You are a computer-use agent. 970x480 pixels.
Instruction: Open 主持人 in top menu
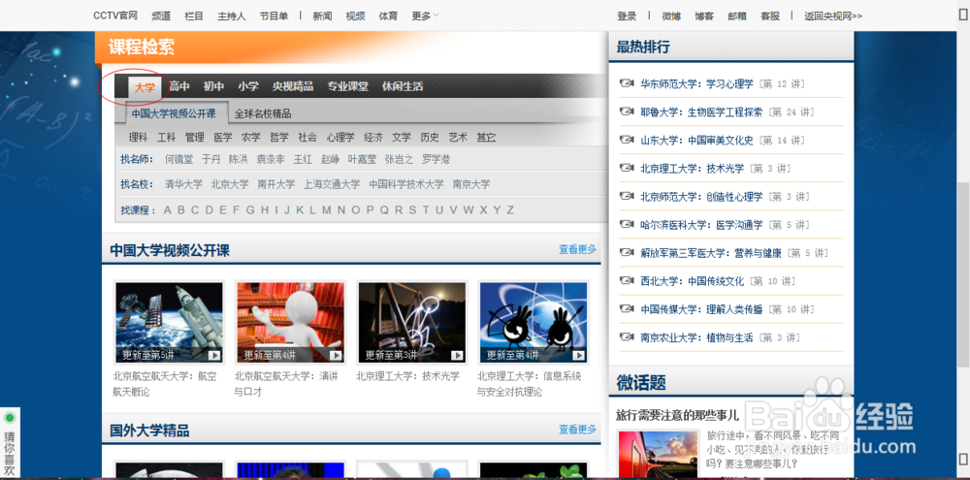point(232,16)
